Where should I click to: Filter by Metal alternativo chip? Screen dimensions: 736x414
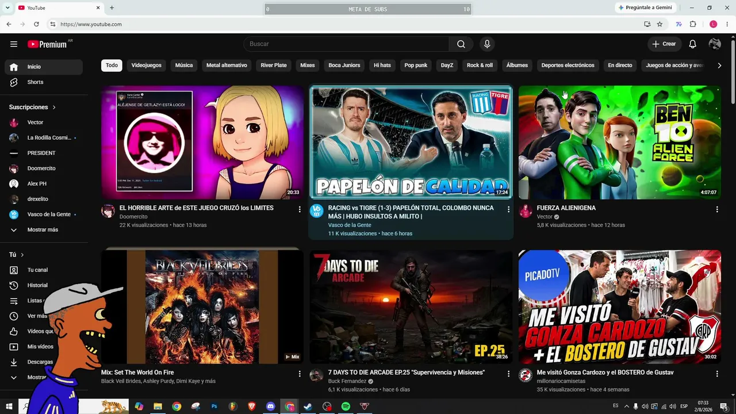(227, 66)
